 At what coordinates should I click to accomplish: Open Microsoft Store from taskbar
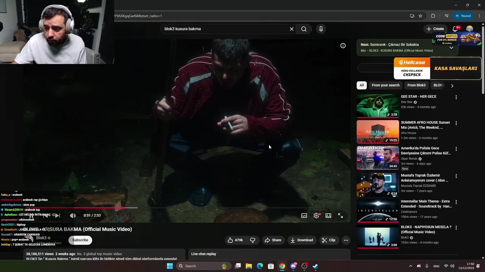click(x=271, y=266)
